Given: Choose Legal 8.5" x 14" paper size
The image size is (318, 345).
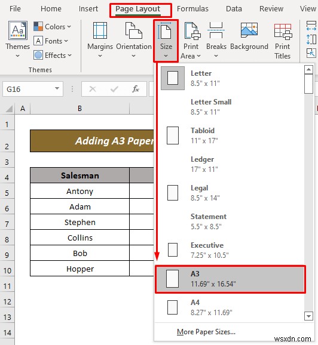Looking at the screenshot, I should 229,193.
